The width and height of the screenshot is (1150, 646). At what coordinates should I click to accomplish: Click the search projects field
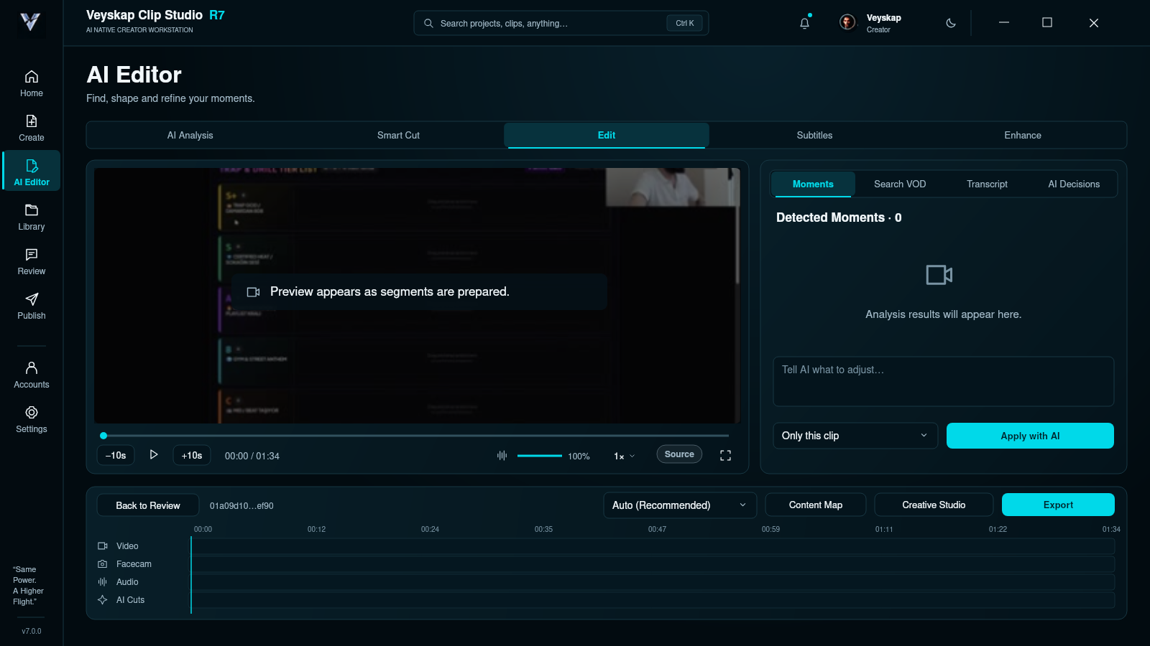click(x=561, y=23)
